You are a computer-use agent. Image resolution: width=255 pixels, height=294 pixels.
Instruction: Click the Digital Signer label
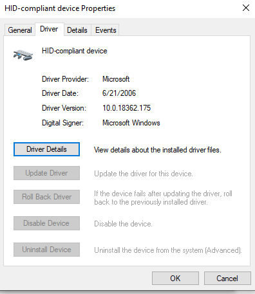62,123
